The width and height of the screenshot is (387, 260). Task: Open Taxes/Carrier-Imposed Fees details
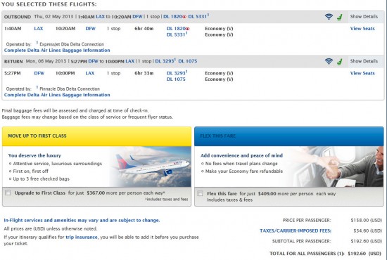click(x=296, y=230)
